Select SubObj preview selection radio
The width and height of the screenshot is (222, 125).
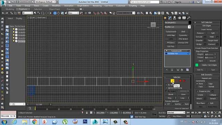click(x=173, y=104)
